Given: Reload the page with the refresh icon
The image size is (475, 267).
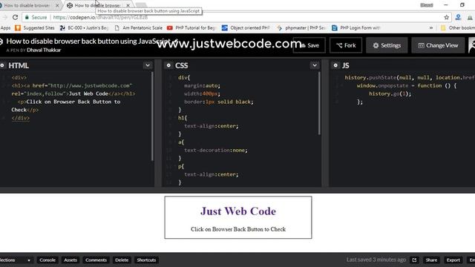Looking at the screenshot, I should (15, 18).
